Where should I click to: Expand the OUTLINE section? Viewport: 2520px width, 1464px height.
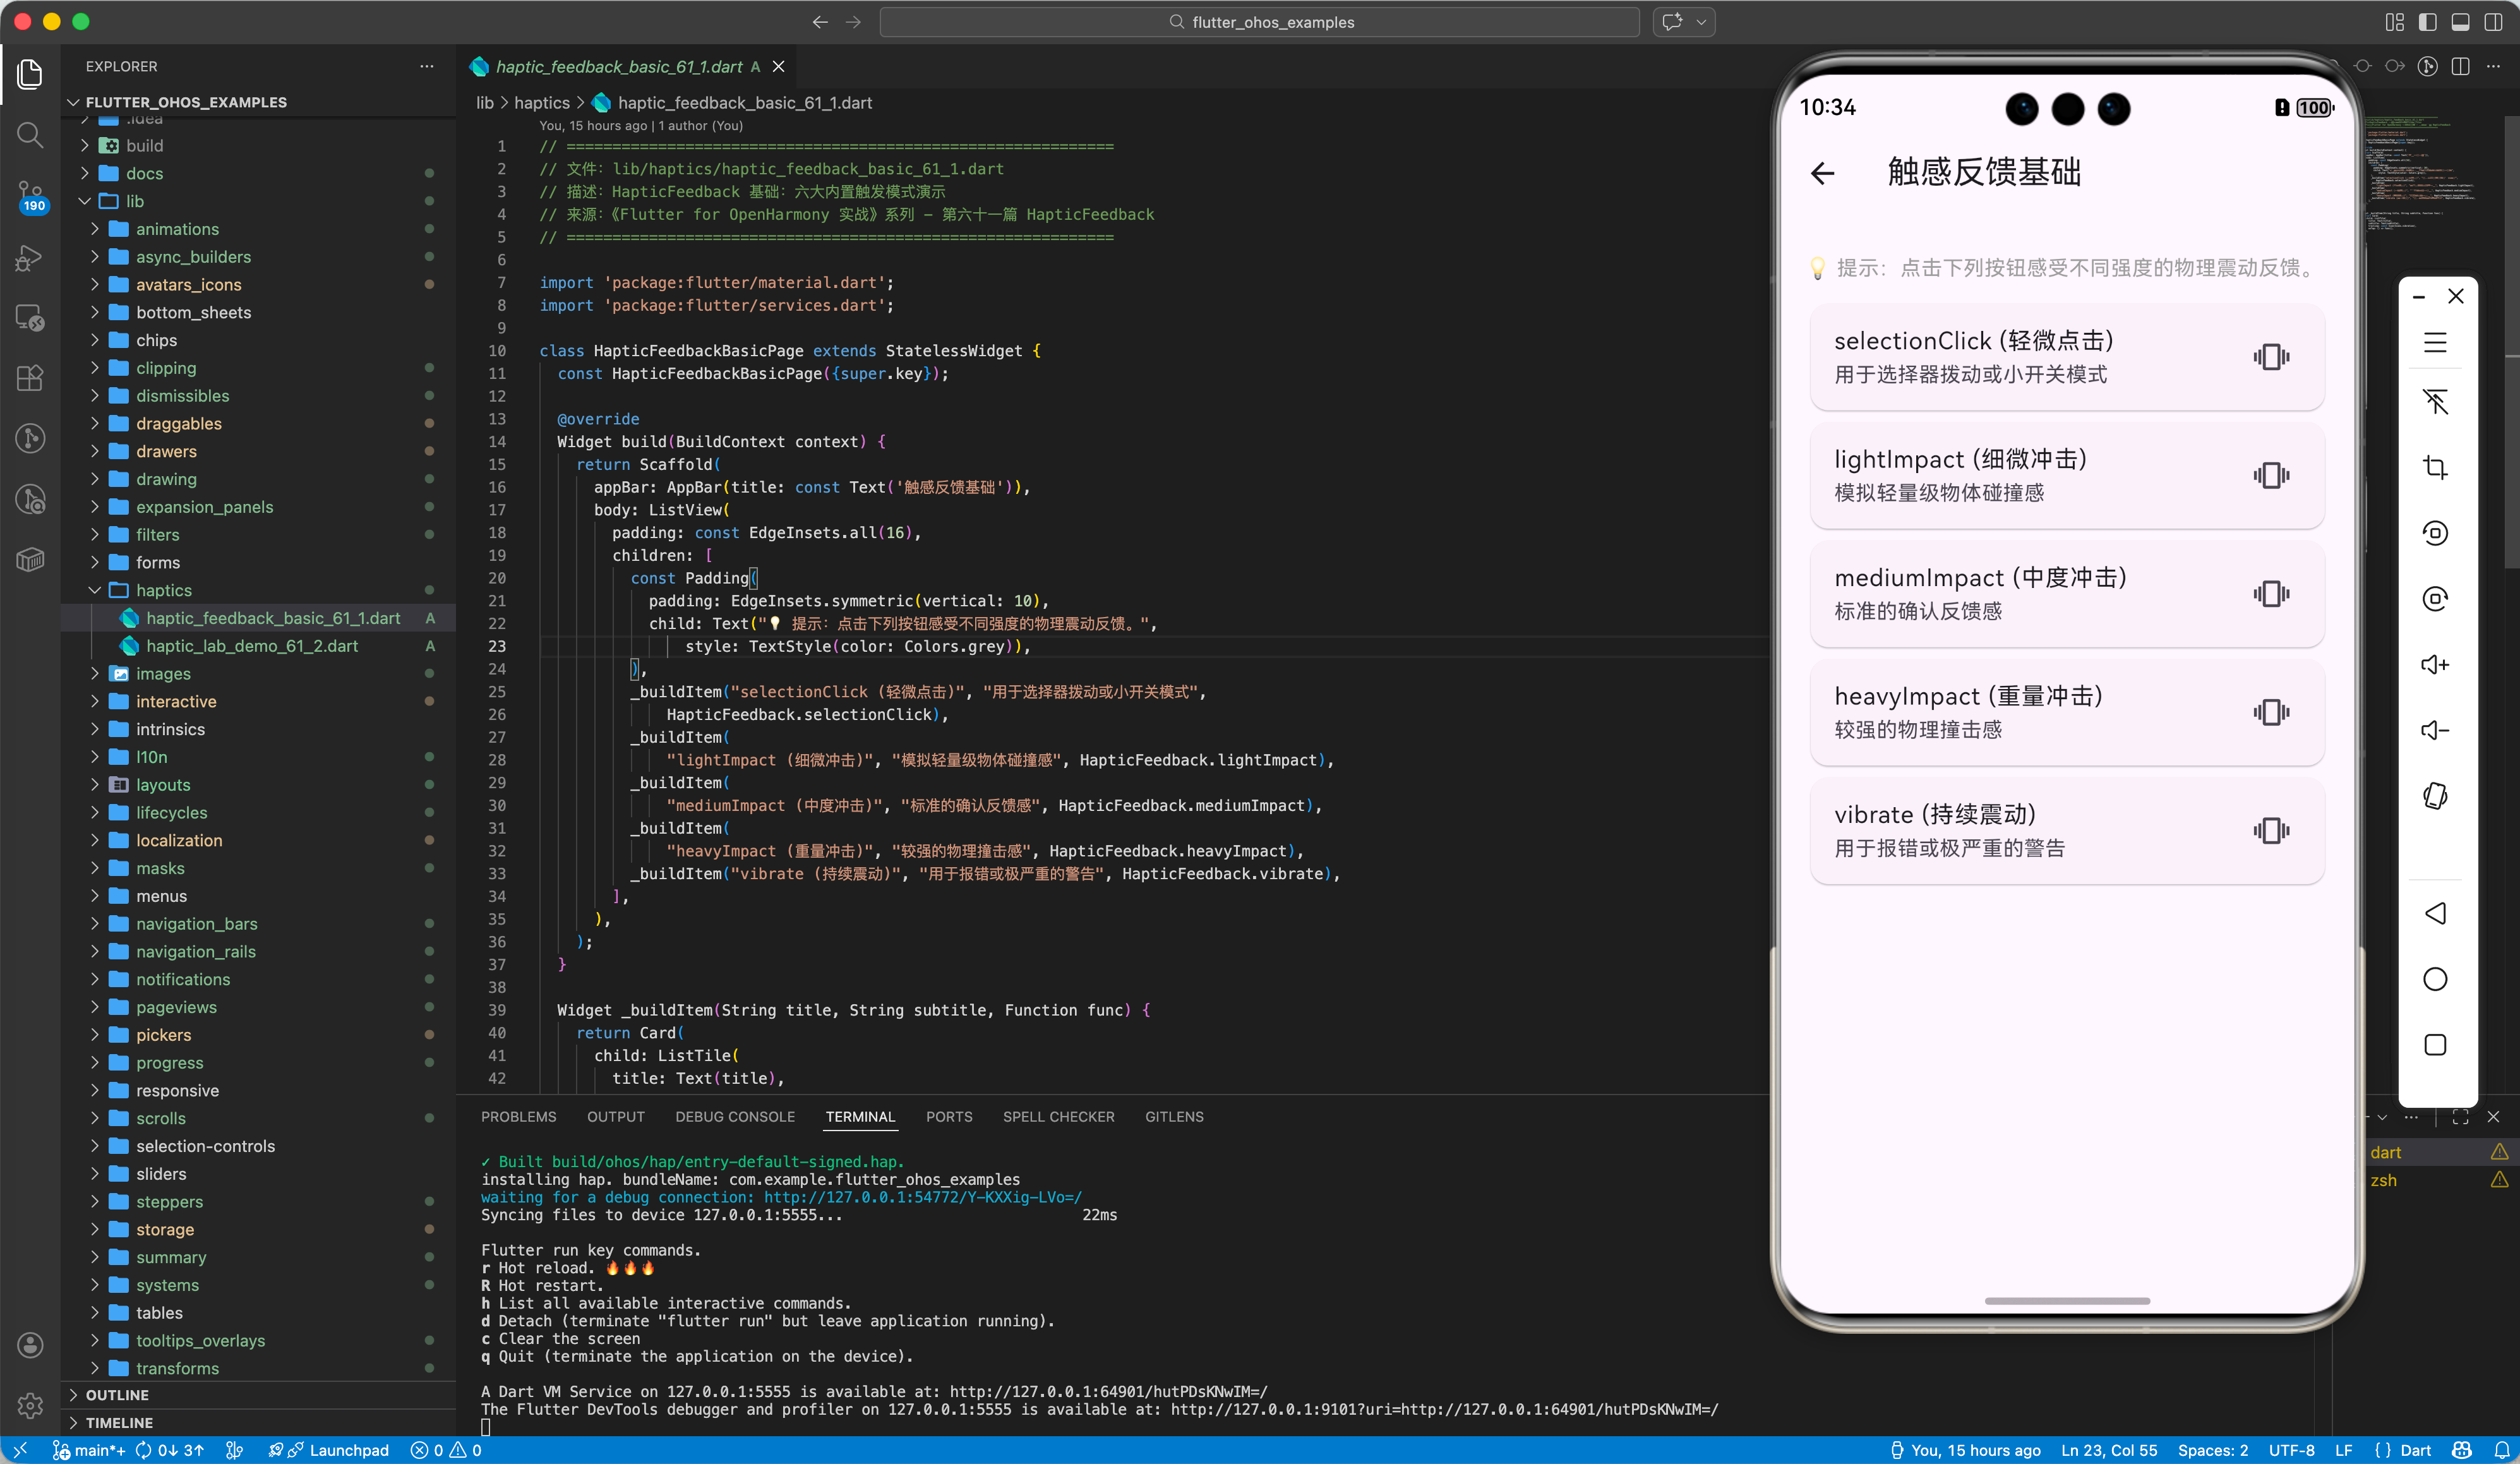(x=117, y=1394)
